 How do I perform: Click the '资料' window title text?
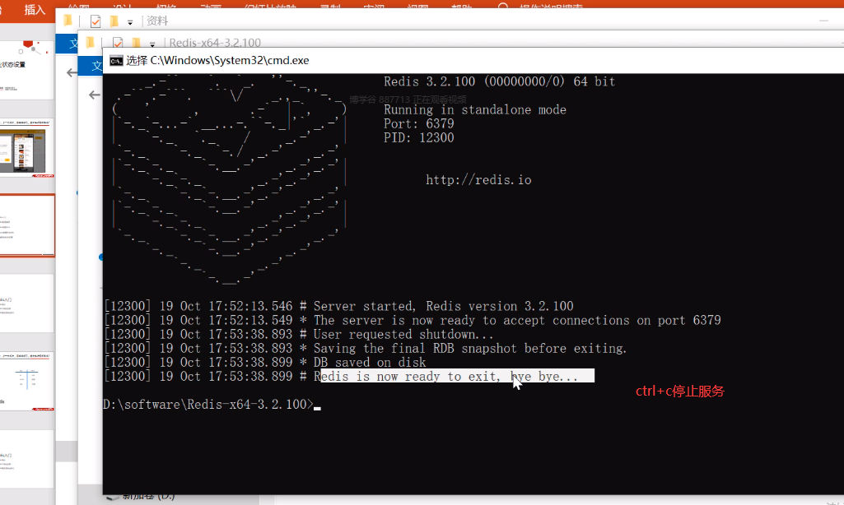[x=157, y=21]
